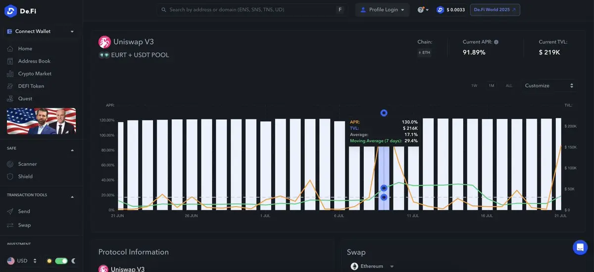The image size is (594, 272).
Task: Select the 1M chart range
Action: [492, 86]
